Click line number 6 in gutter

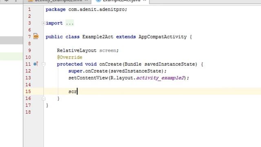coord(29,30)
